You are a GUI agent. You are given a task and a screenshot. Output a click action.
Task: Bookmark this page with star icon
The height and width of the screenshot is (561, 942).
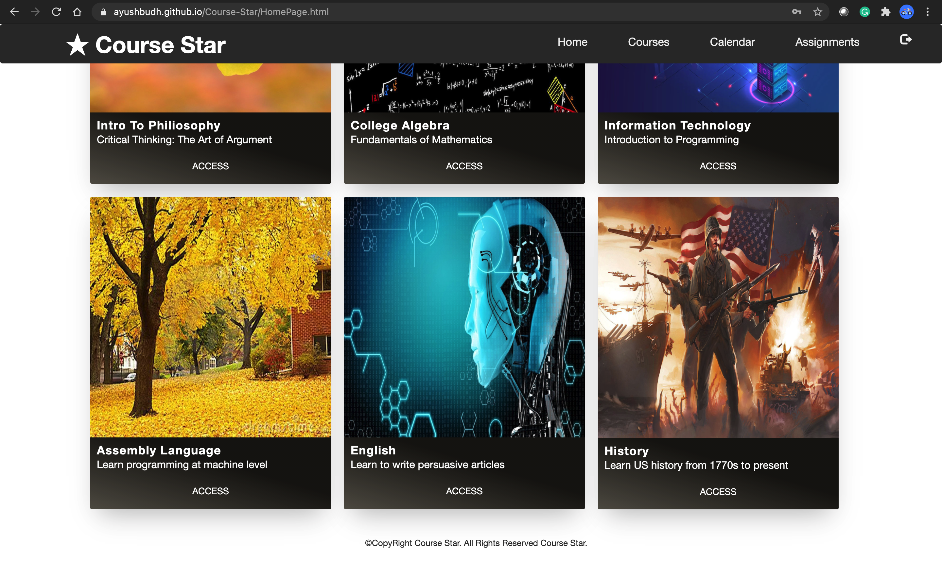[818, 12]
